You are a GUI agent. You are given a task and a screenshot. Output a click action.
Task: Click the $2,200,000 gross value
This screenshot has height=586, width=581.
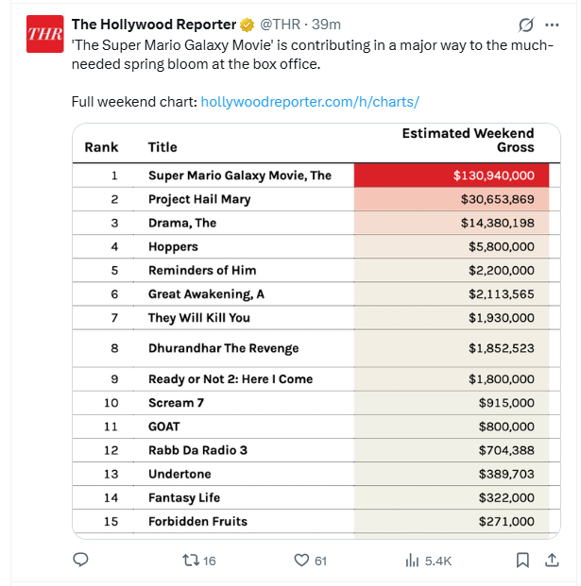pyautogui.click(x=502, y=270)
